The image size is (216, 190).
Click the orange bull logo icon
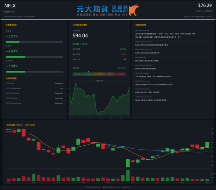tap(134, 10)
